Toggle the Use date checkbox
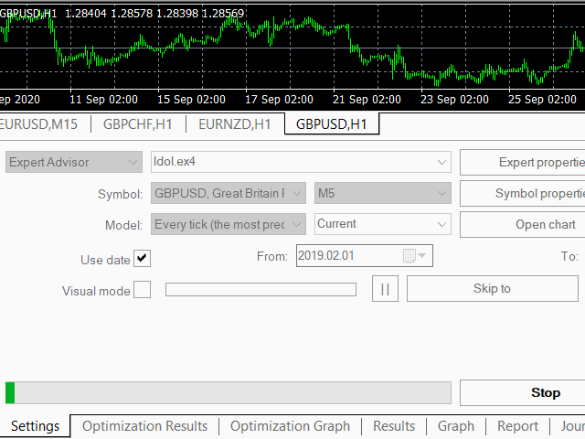Image resolution: width=585 pixels, height=439 pixels. 142,259
